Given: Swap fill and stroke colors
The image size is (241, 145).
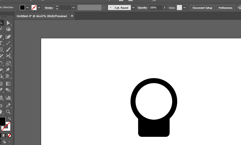Looking at the screenshot, I should 9,119.
